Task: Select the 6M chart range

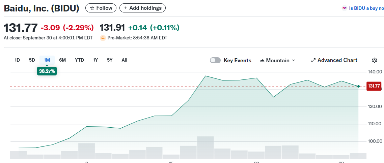Action: tap(62, 60)
